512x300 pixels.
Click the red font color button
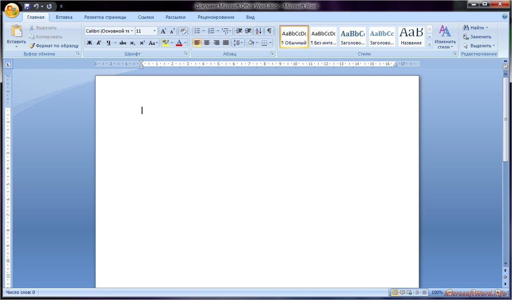tap(179, 43)
